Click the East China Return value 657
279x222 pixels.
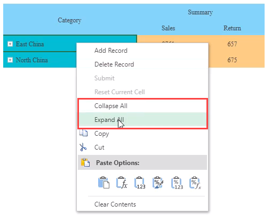[232, 44]
